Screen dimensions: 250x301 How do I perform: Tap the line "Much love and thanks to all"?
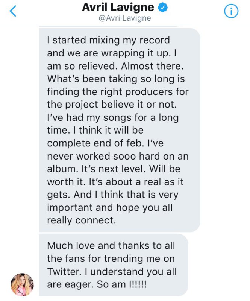(111, 246)
